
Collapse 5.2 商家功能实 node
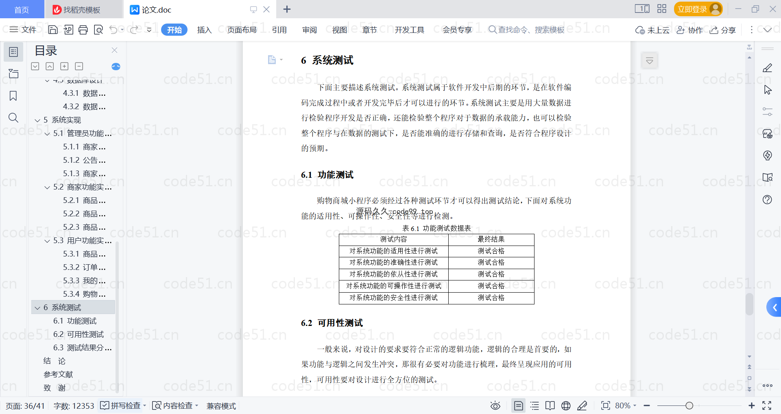(x=47, y=188)
